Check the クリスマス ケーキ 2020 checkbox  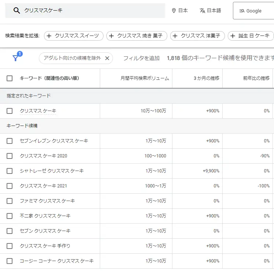(x=10, y=156)
